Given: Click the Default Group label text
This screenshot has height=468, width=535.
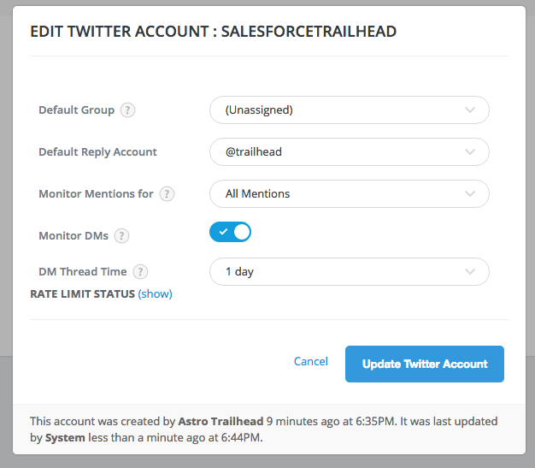Looking at the screenshot, I should tap(76, 110).
